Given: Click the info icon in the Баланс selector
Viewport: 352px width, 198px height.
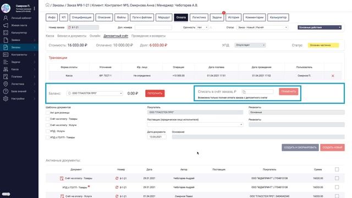Looking at the screenshot, I should pyautogui.click(x=69, y=93).
